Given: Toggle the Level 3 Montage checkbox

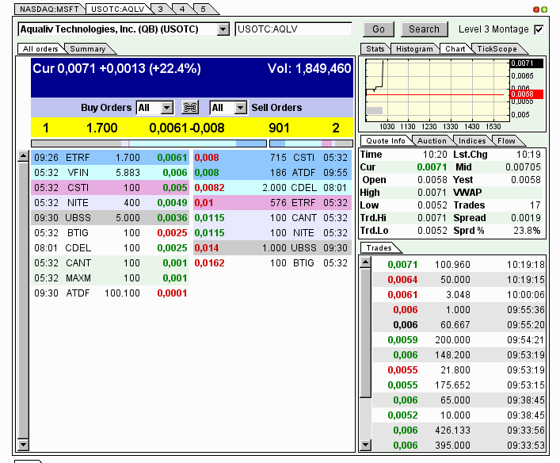Looking at the screenshot, I should click(x=539, y=29).
